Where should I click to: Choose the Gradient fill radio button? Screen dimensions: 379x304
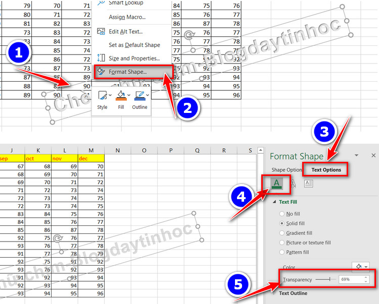coord(282,233)
